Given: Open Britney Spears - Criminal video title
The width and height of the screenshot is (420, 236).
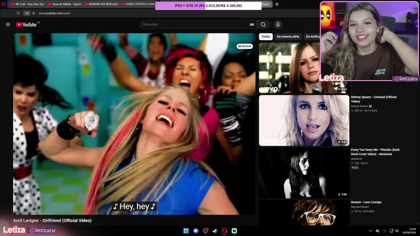Looking at the screenshot, I should pos(374,99).
